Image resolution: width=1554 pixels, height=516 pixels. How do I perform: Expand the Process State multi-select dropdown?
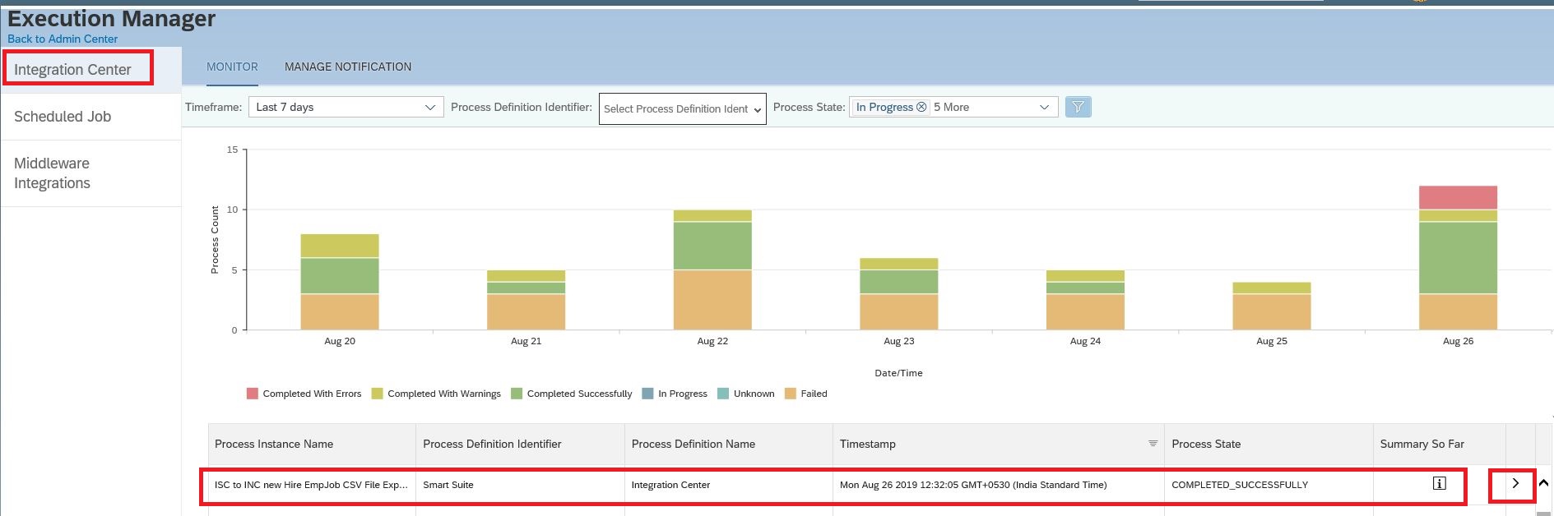(953, 107)
